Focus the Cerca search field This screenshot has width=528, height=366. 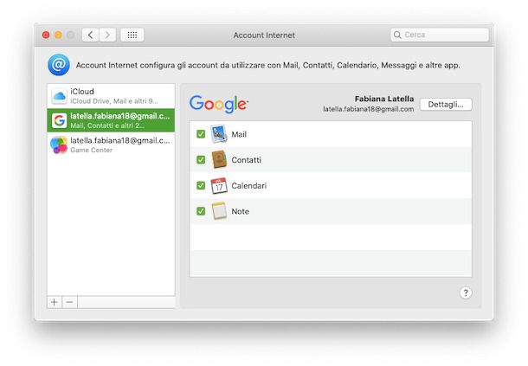tap(440, 35)
